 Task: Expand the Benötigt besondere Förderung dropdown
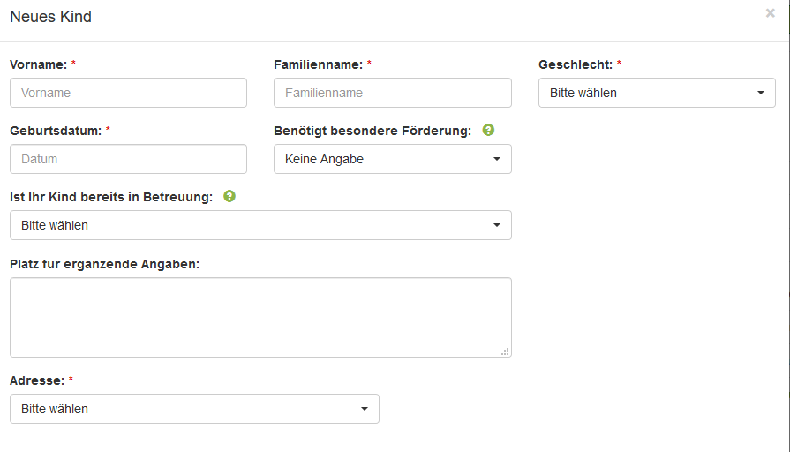point(392,159)
